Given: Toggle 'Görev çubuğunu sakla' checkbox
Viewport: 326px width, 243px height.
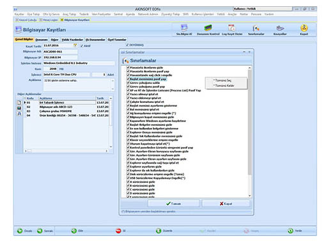Looking at the screenshot, I should [x=128, y=82].
